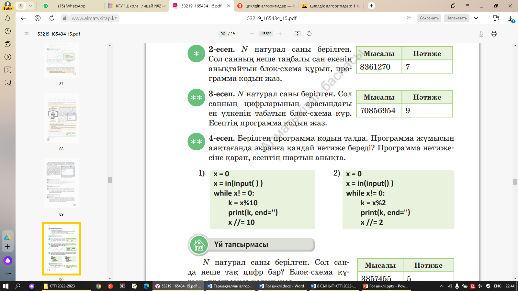Click the reader zoom icon in address bar

click(x=409, y=18)
